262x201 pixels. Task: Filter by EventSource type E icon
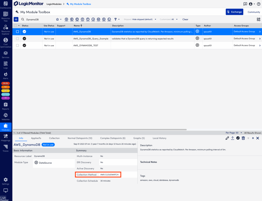[x=72, y=19]
